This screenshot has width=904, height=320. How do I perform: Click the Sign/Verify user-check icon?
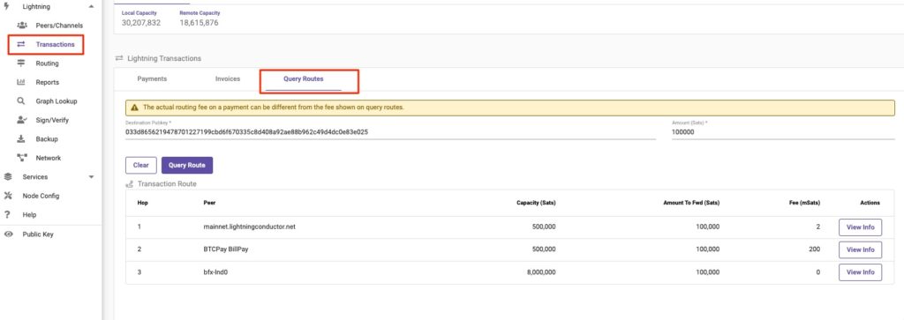(22, 120)
